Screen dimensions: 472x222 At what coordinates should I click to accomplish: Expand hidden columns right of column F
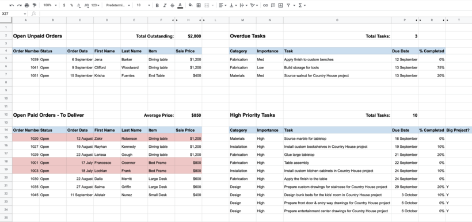click(173, 20)
